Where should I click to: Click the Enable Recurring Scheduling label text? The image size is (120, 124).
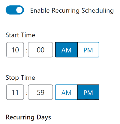point(72,10)
